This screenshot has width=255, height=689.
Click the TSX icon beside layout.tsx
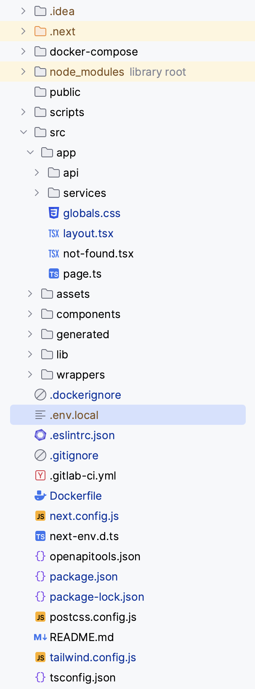pyautogui.click(x=53, y=233)
